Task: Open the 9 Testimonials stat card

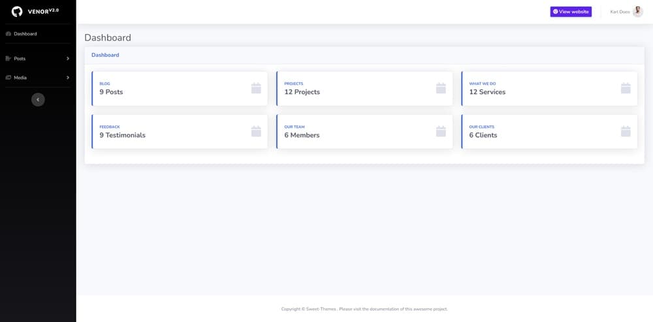Action: [x=180, y=132]
